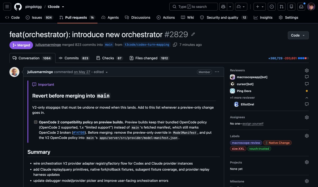Click the purple Merged status badge

point(21,45)
